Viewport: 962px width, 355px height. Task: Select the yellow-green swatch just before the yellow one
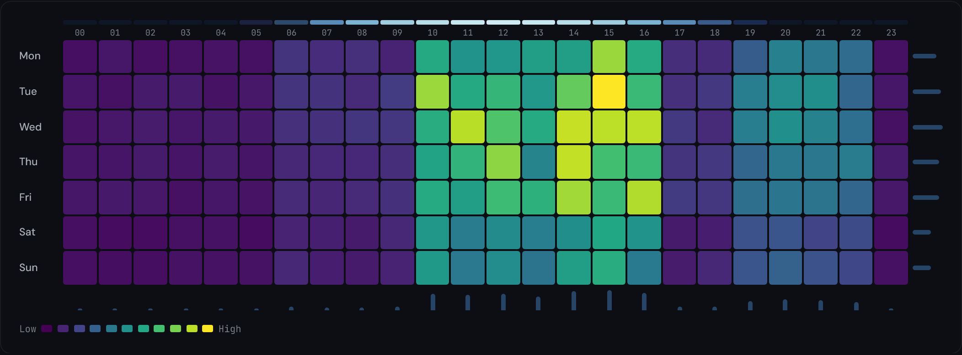pyautogui.click(x=192, y=329)
